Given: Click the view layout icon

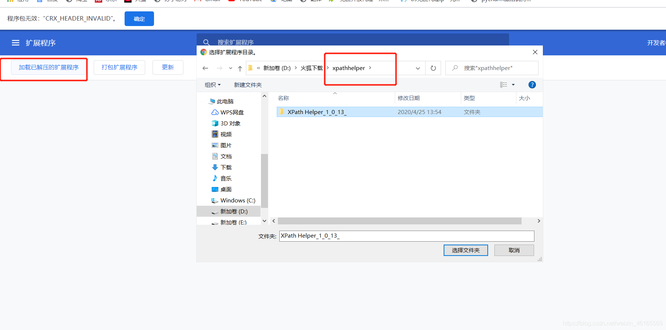Looking at the screenshot, I should (x=504, y=85).
